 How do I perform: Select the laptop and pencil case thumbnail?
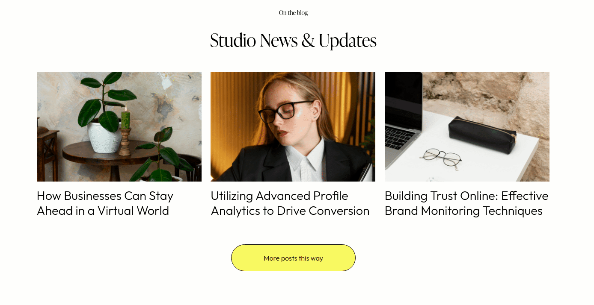pos(467,126)
